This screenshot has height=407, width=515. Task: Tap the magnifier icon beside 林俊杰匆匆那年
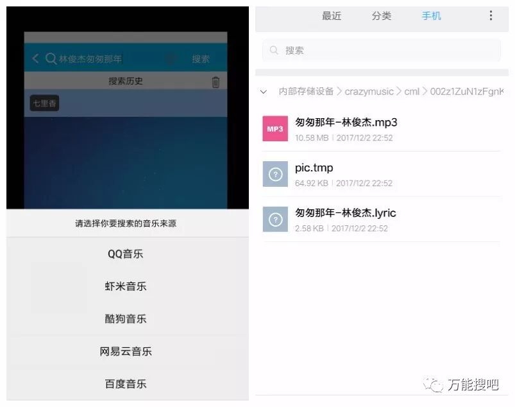point(51,58)
